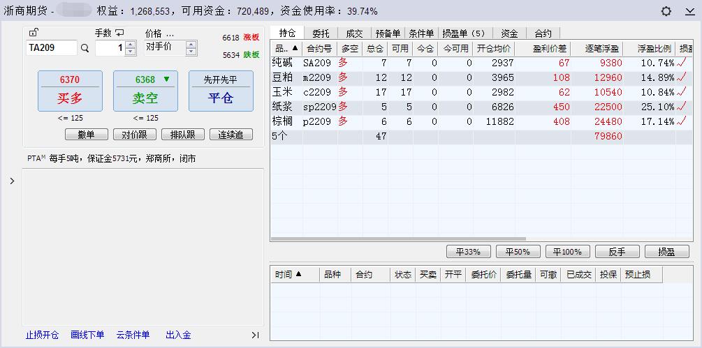Viewport: 702px width, 348px height.
Task: Click the collapse arrow icon at top right
Action: coord(689,12)
